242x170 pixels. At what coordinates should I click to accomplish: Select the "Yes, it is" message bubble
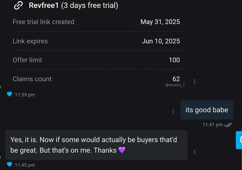point(96,145)
